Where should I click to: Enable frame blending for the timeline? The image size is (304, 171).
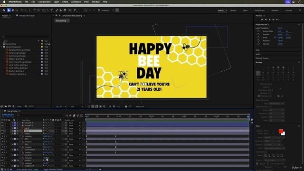[74, 116]
